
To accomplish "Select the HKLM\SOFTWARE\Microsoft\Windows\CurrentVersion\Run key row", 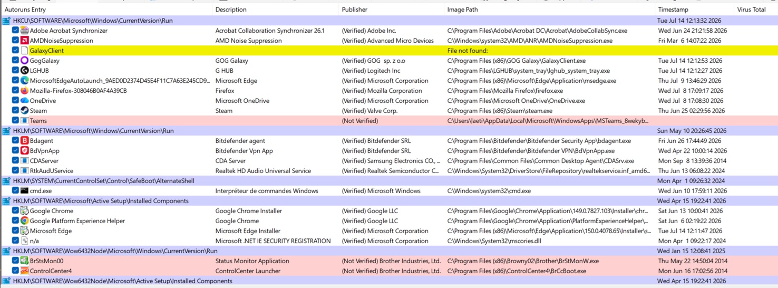I will click(x=389, y=131).
